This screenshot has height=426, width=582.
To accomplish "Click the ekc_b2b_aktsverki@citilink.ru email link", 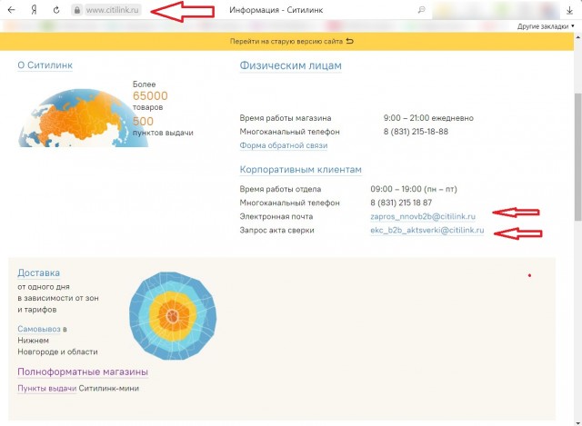I will click(427, 230).
